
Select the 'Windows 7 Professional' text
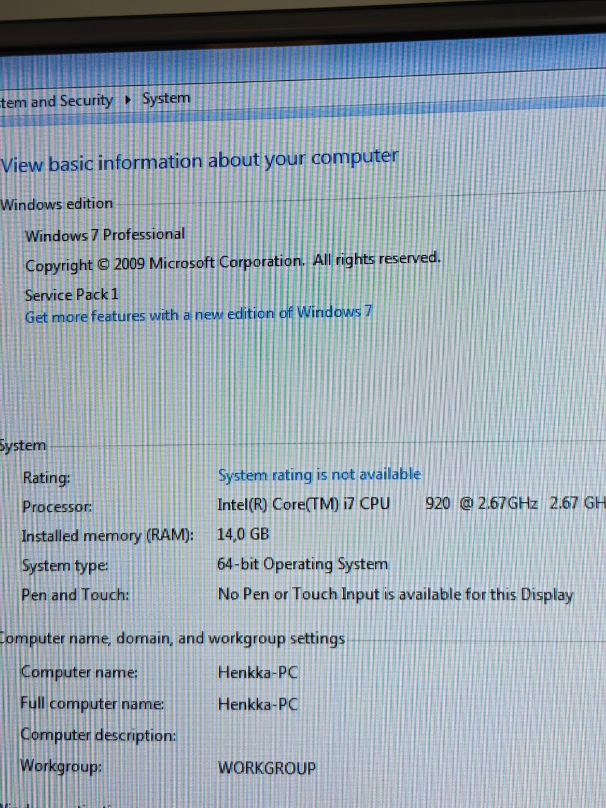tap(105, 235)
